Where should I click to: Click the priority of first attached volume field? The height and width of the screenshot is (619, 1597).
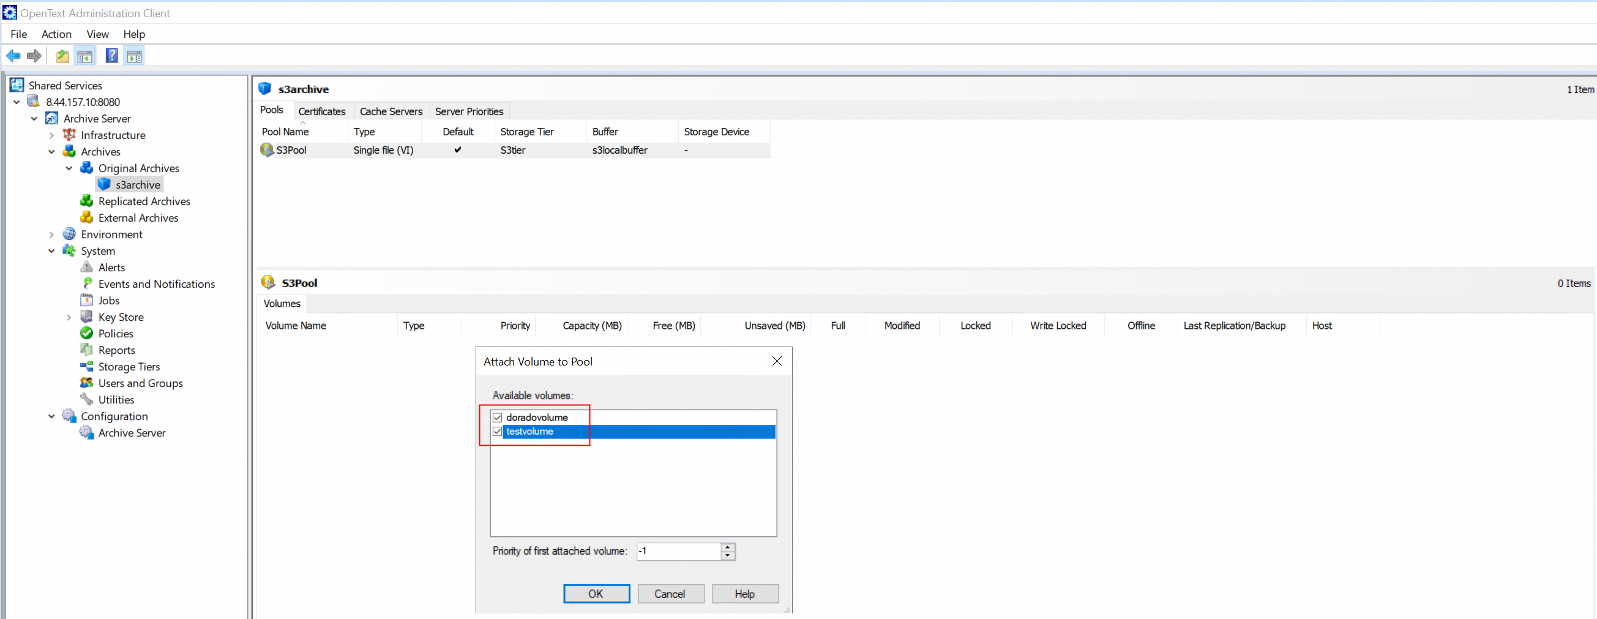[679, 551]
